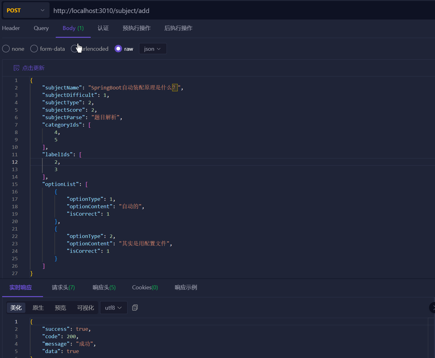Select the Body (1) tab

click(x=73, y=28)
